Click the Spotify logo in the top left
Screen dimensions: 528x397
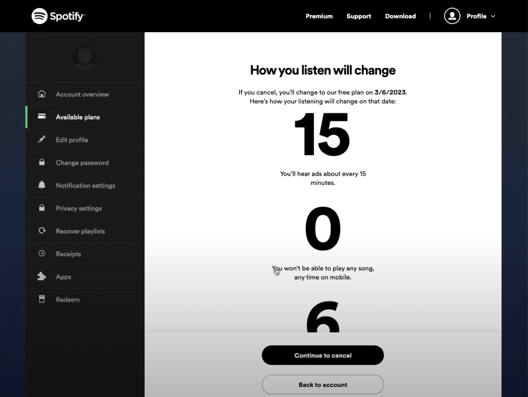(58, 16)
